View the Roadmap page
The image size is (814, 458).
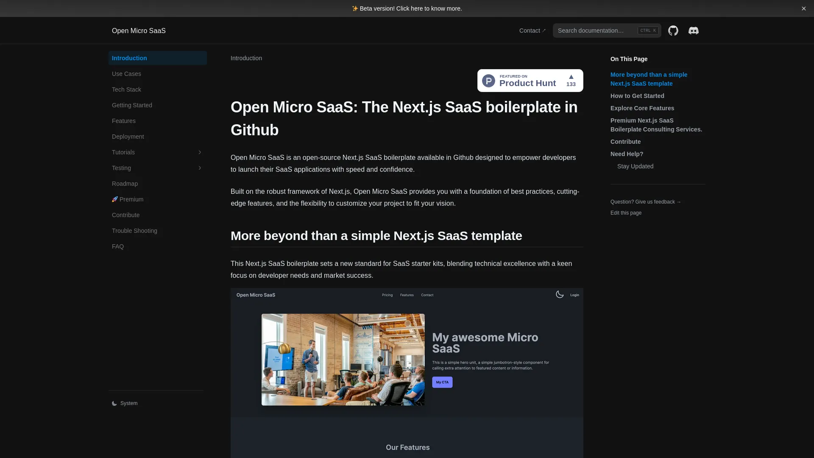coord(158,184)
